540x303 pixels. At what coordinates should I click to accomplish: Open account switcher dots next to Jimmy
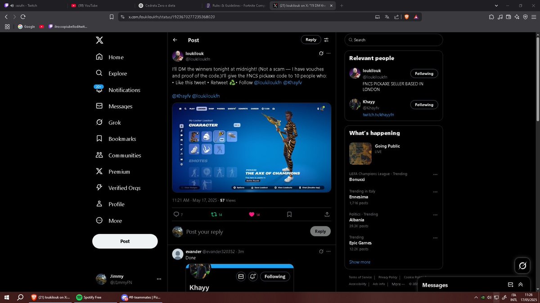[x=158, y=279]
